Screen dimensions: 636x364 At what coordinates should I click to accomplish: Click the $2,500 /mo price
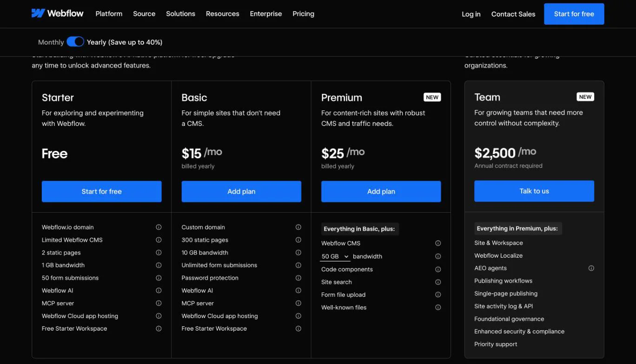pos(505,152)
